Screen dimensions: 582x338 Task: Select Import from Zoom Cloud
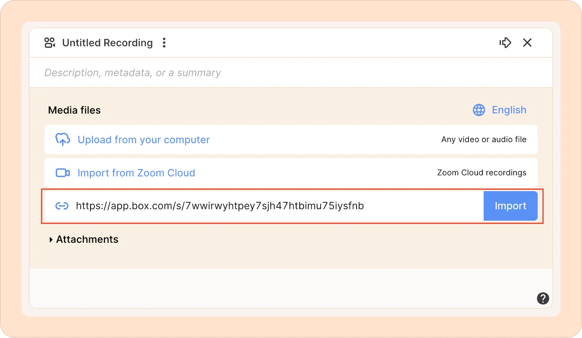[136, 173]
